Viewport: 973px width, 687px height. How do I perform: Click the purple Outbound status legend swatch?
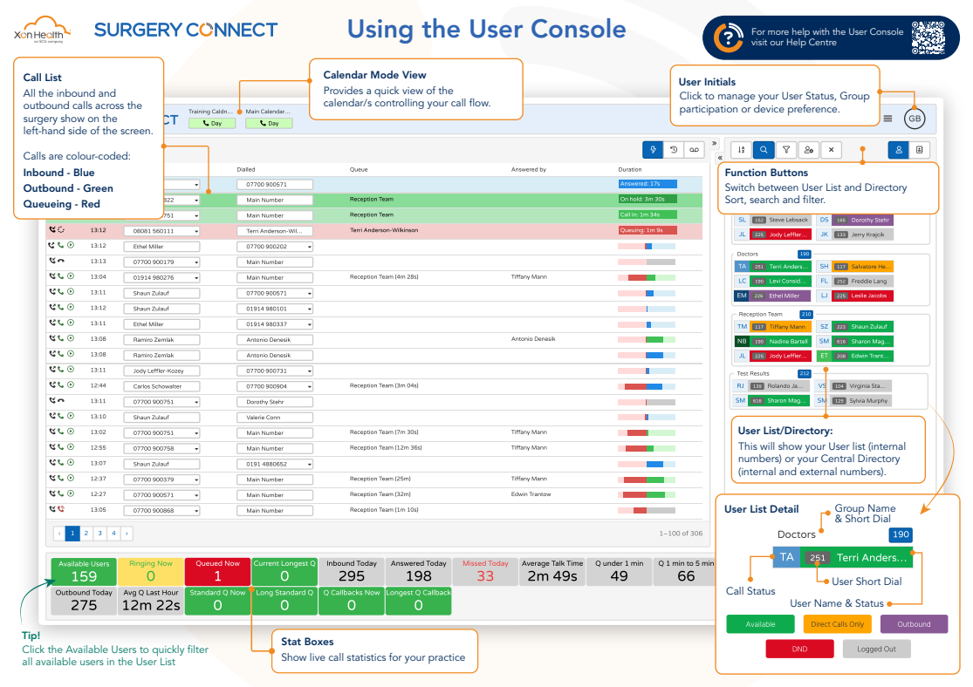tap(914, 624)
